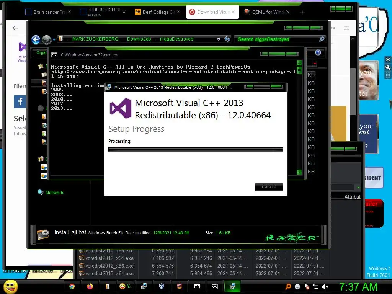Screen dimensions: 392x294
Task: Expand the address bar history dropdown
Action: click(x=219, y=39)
